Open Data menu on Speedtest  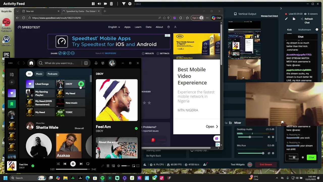149,27
